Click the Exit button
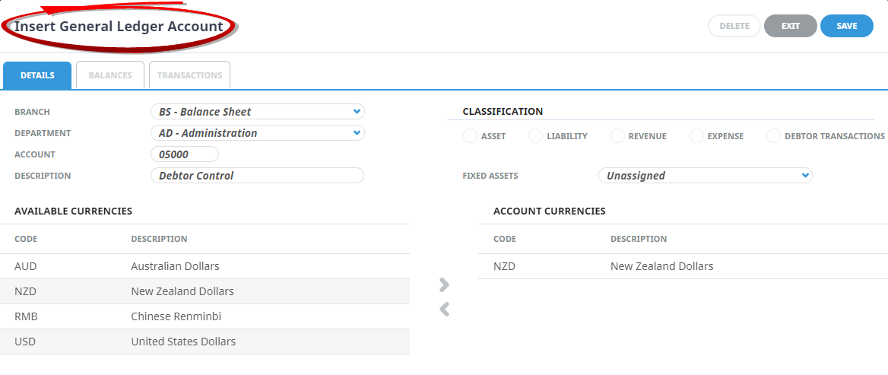This screenshot has height=375, width=888. [x=790, y=26]
